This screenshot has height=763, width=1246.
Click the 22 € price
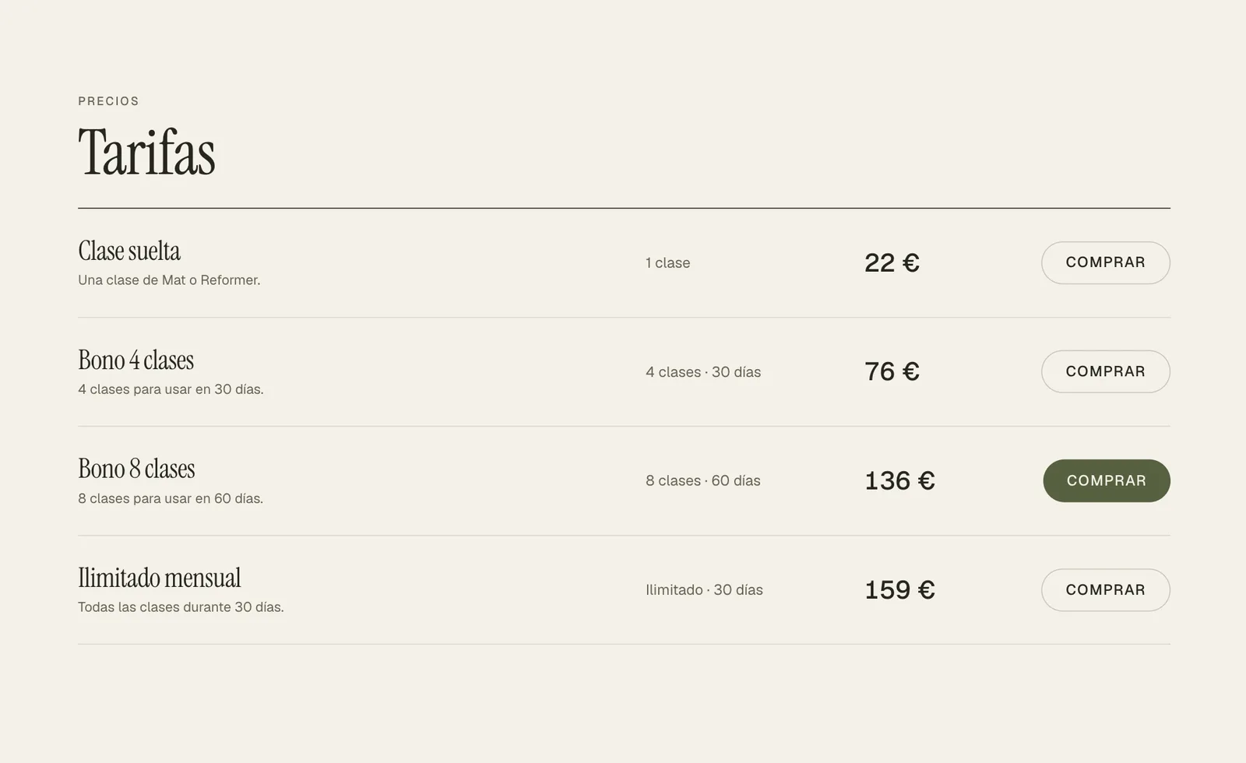tap(892, 262)
